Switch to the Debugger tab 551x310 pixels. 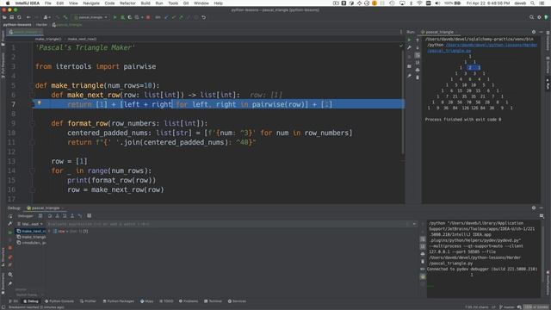coord(25,216)
